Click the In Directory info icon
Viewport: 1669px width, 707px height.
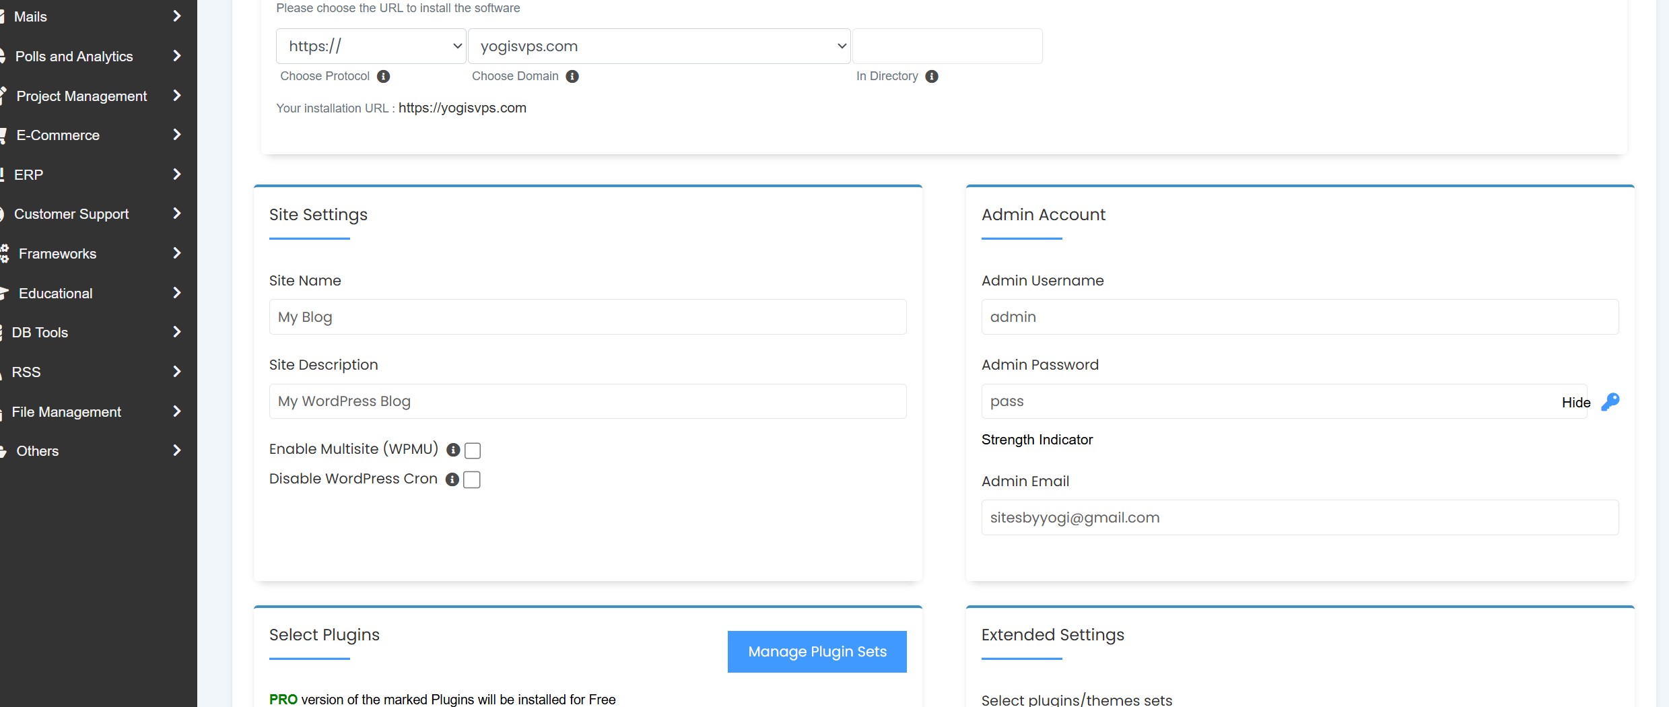(932, 76)
